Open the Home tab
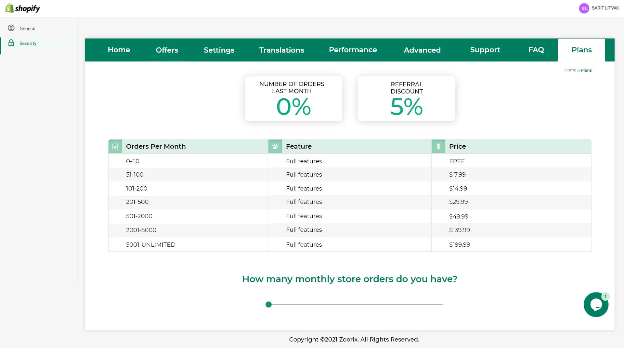The image size is (624, 348). 119,50
